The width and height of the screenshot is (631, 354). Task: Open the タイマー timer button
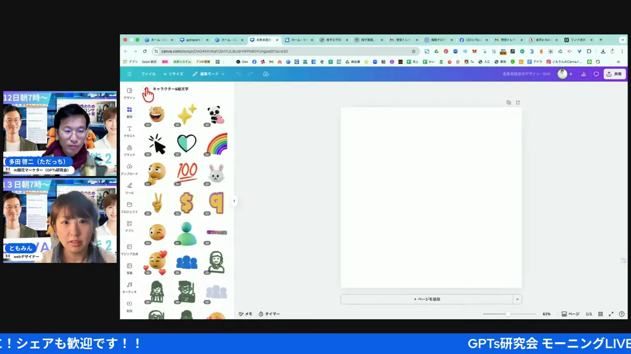269,314
